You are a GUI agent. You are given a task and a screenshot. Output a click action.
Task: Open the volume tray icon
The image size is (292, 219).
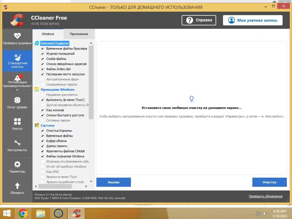[x=265, y=214]
